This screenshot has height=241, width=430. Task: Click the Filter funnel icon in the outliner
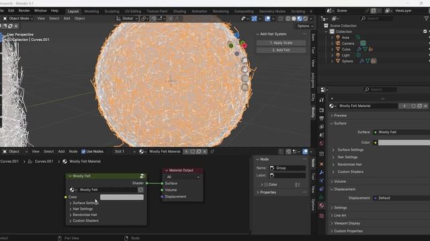click(427, 19)
